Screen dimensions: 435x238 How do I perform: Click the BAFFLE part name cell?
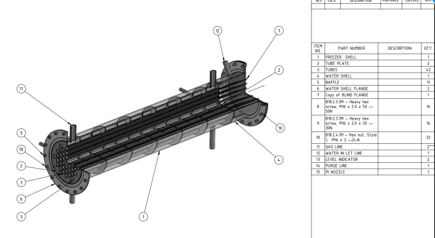(351, 82)
